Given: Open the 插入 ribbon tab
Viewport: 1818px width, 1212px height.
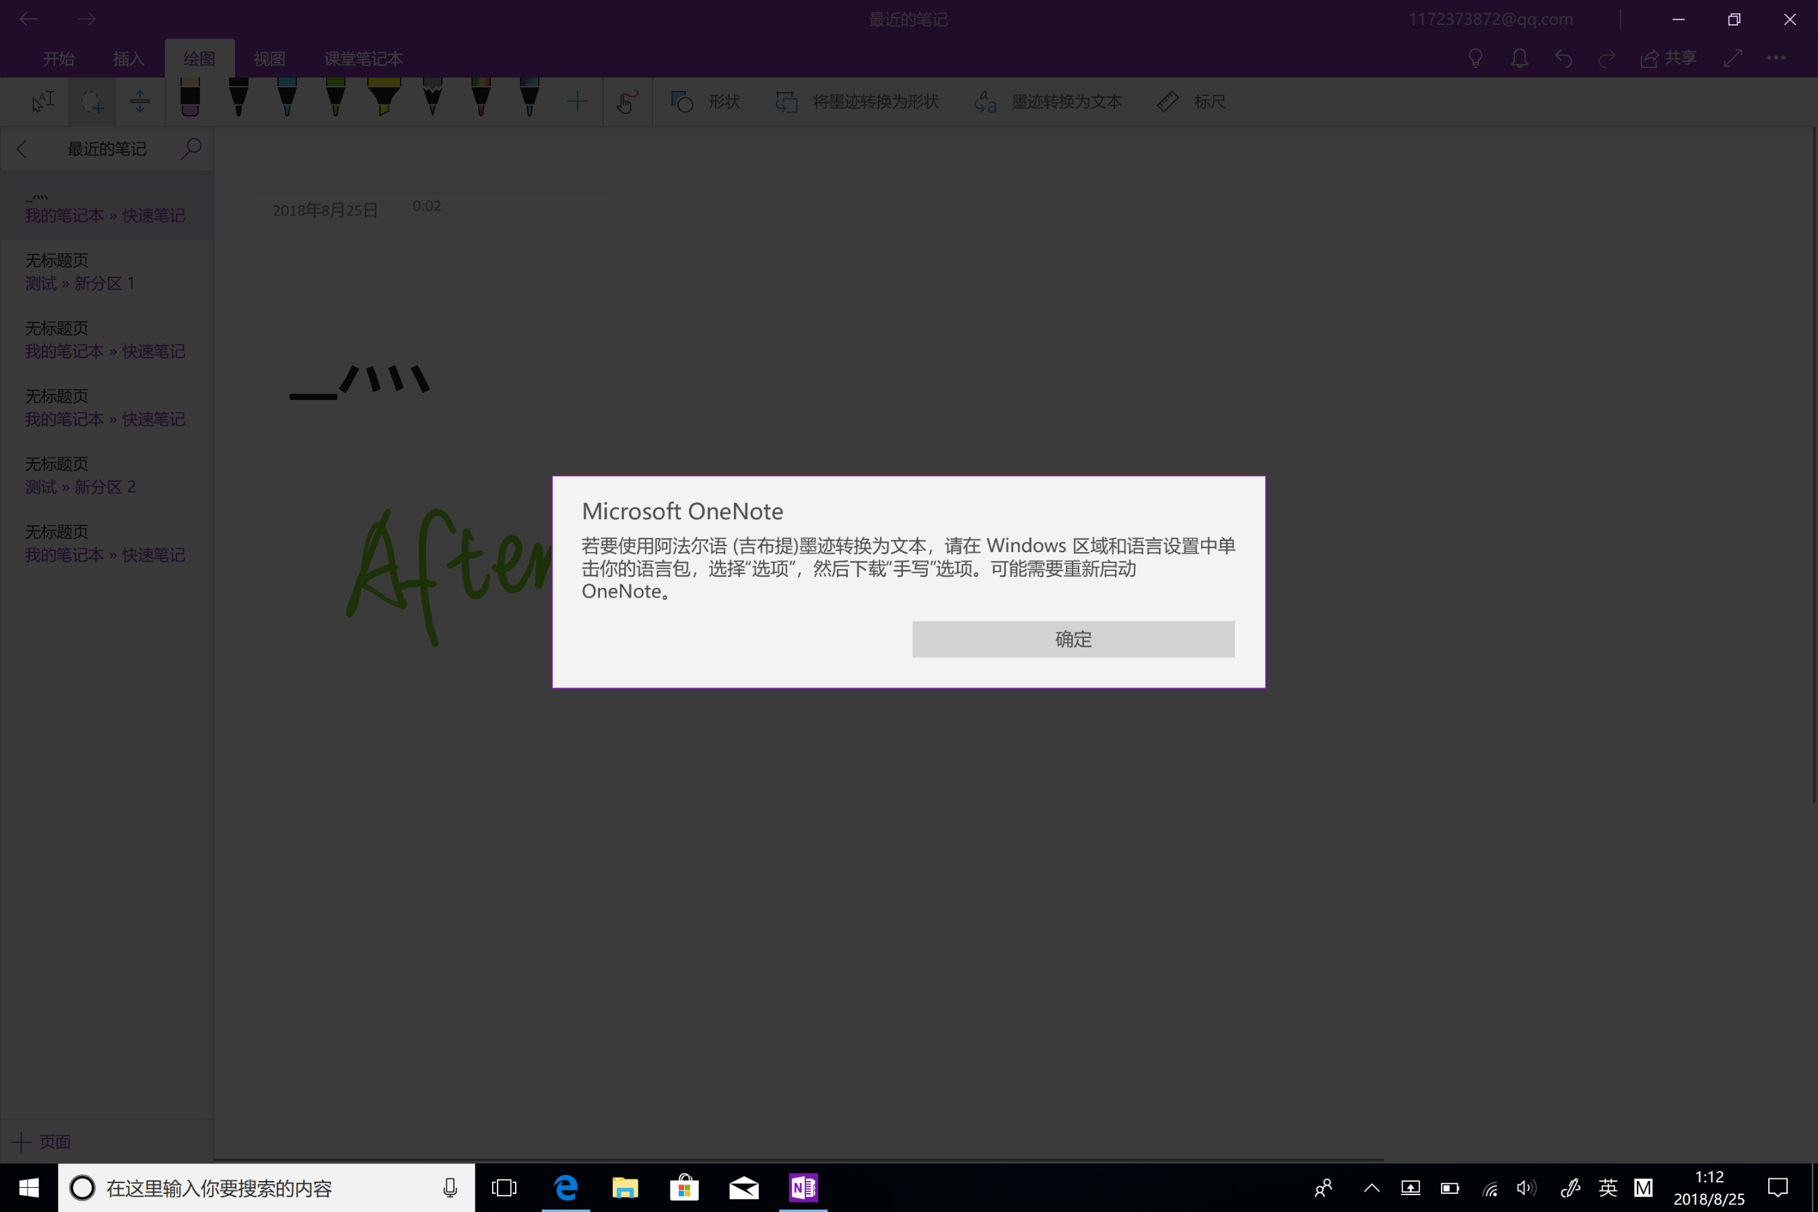Looking at the screenshot, I should [x=129, y=59].
